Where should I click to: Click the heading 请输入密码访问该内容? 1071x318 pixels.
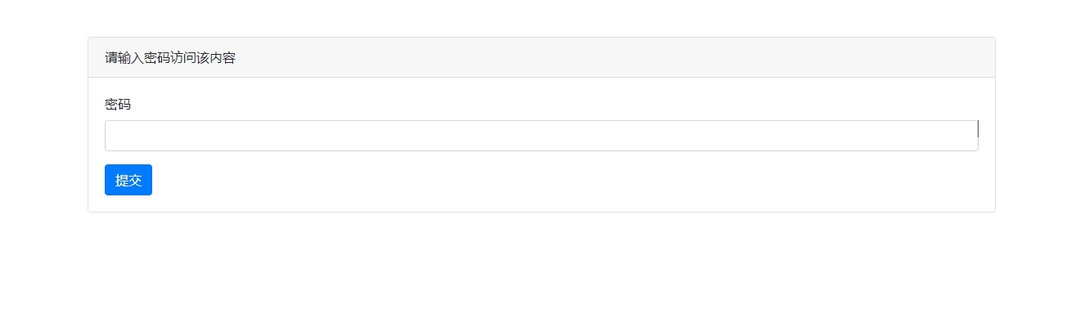(170, 58)
